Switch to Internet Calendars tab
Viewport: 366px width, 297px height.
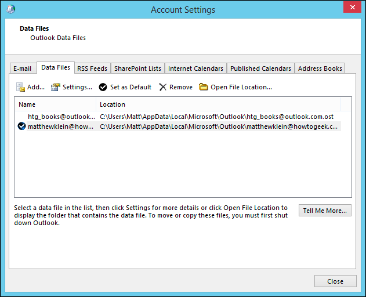click(195, 68)
